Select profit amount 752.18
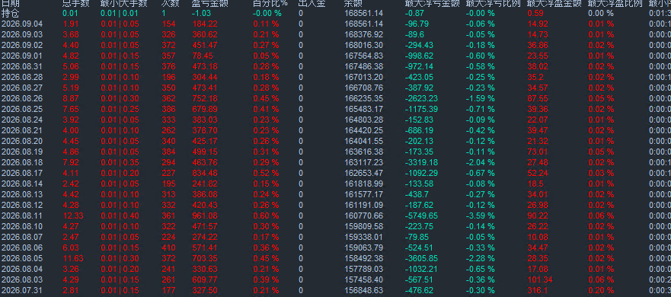Viewport: 671px width, 297px height. click(205, 98)
